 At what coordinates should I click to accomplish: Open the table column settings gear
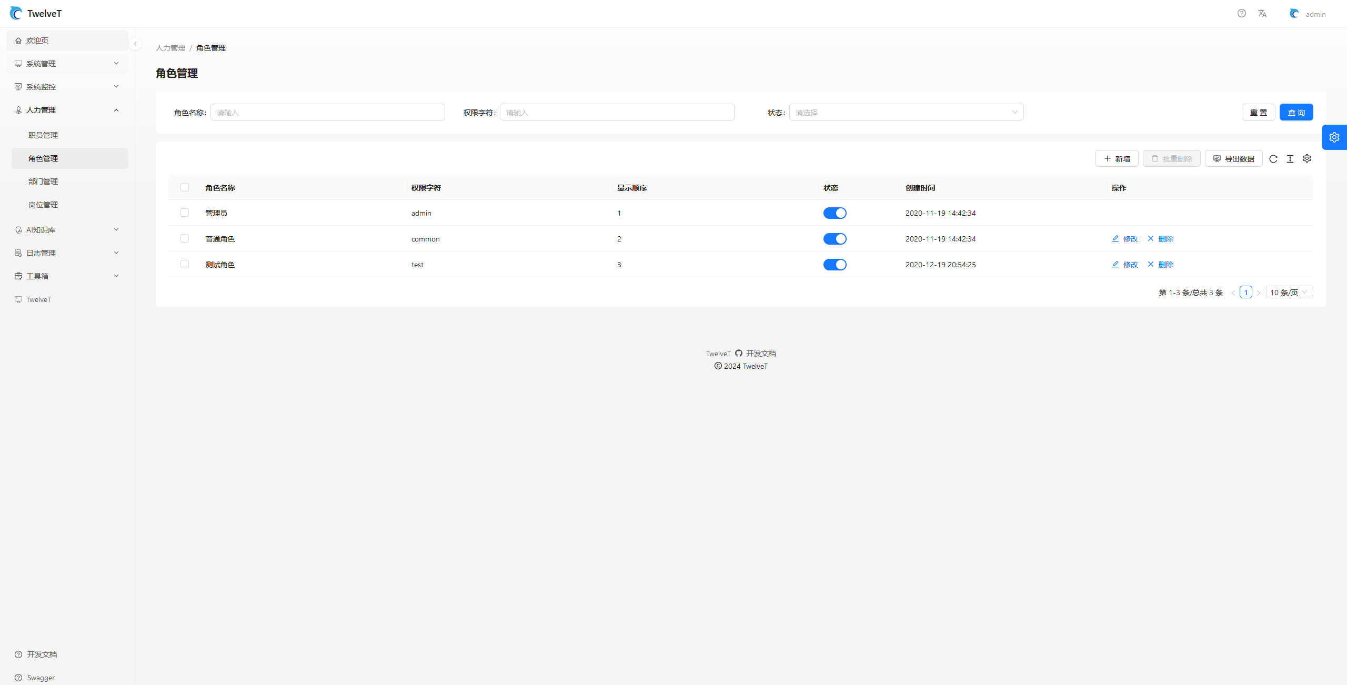1306,158
